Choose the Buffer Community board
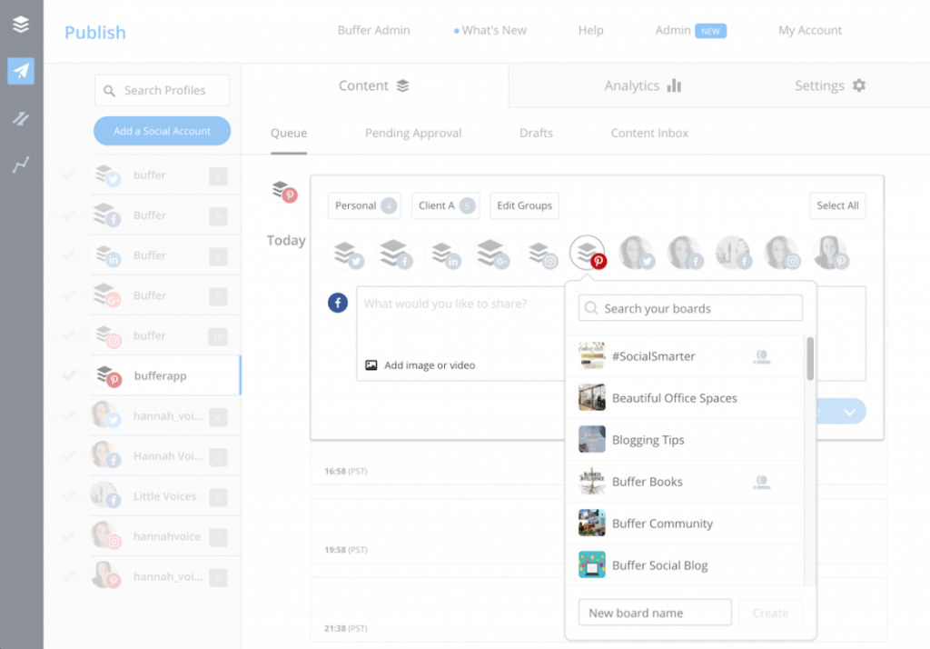 click(685, 524)
